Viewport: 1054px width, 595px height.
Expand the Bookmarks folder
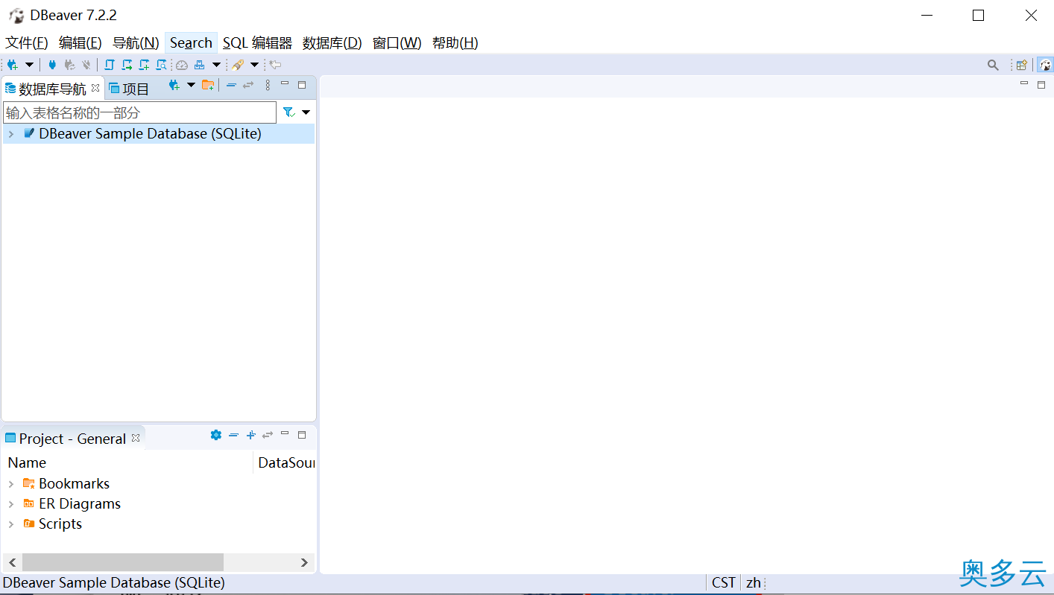(x=10, y=484)
